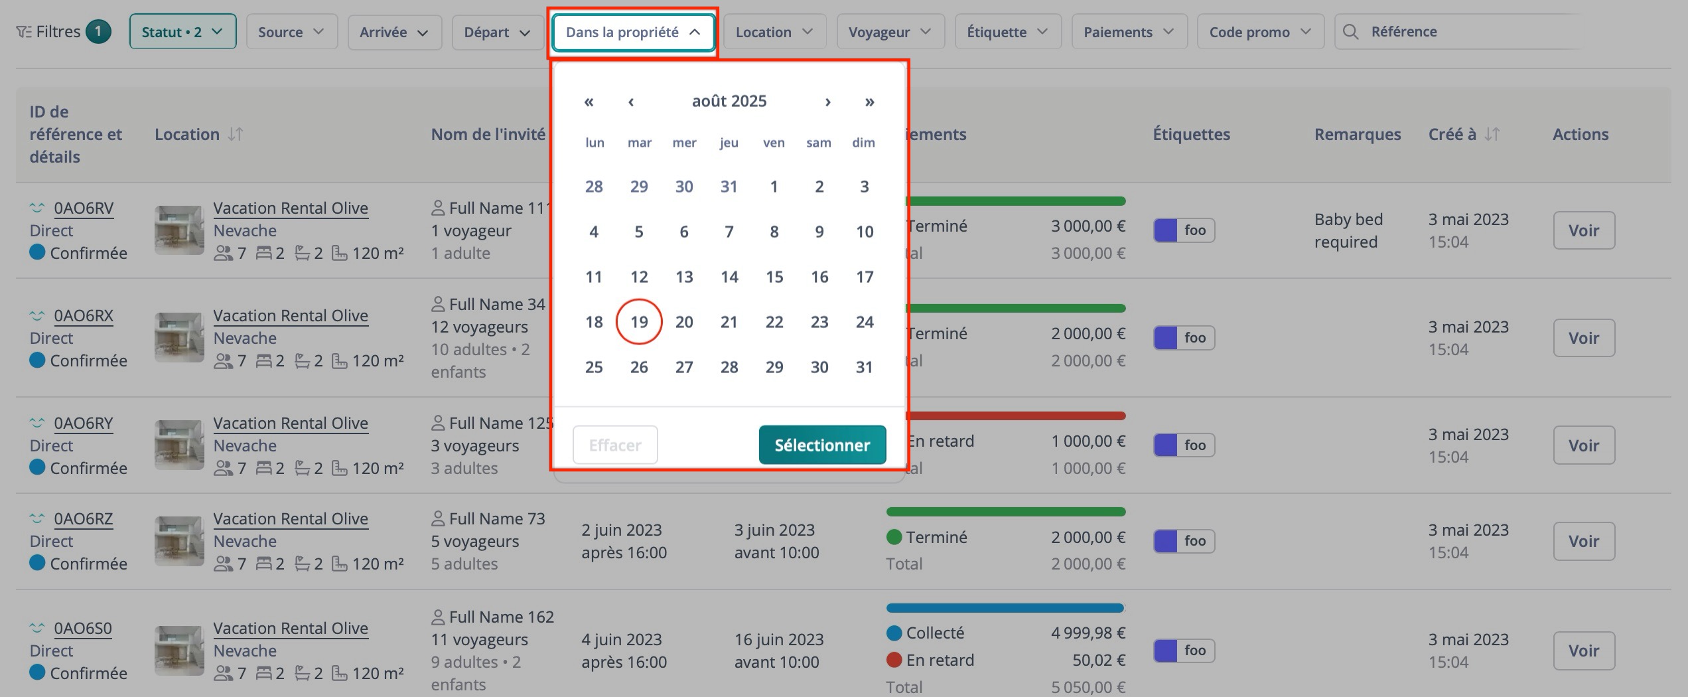1688x697 pixels.
Task: Click the ruler area icon showing 120 m²
Action: 340,253
